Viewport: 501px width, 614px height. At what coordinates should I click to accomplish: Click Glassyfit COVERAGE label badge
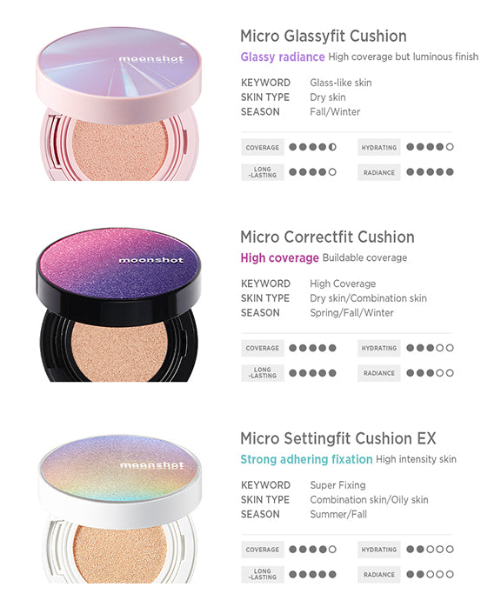(x=263, y=147)
